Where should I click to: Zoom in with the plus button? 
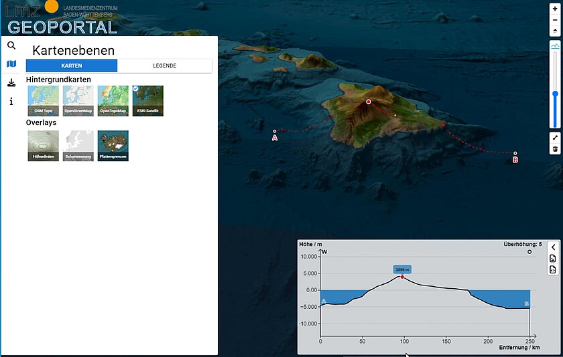(x=554, y=8)
